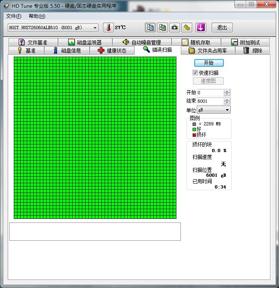Copy info to clipboard toolbar icon
279x288 pixels.
click(150, 28)
